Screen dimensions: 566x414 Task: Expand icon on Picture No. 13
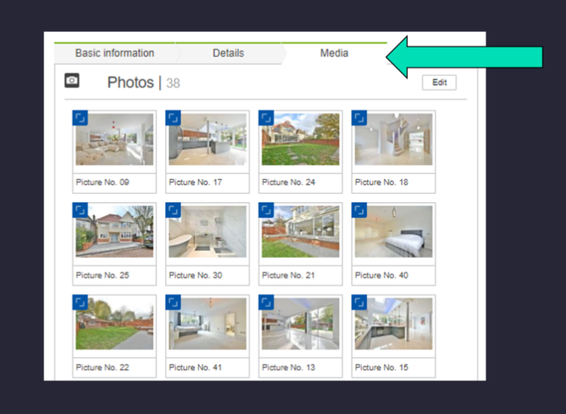pos(266,303)
